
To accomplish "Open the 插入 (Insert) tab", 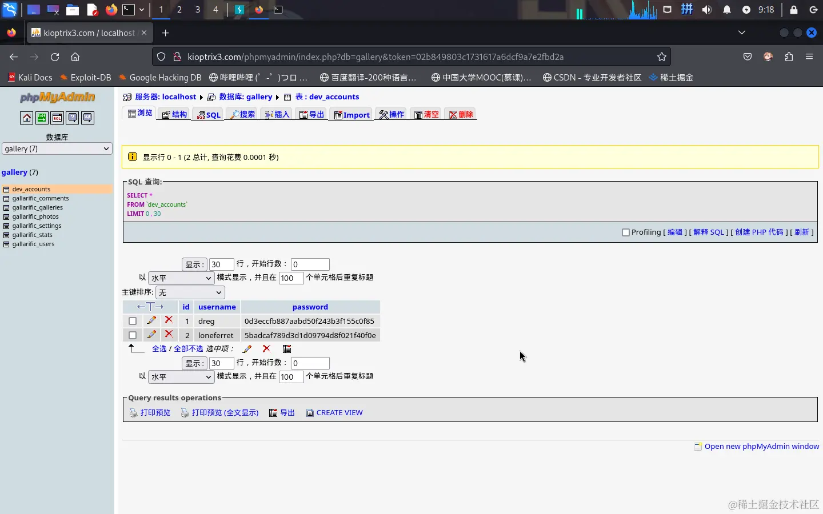I will click(x=277, y=114).
